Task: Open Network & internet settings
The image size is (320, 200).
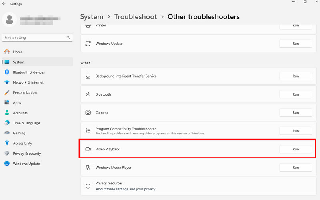Action: [28, 82]
